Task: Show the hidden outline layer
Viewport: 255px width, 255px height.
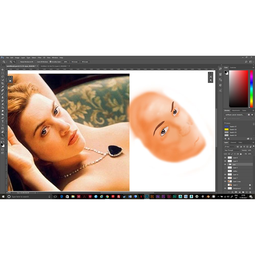Action: (225, 171)
